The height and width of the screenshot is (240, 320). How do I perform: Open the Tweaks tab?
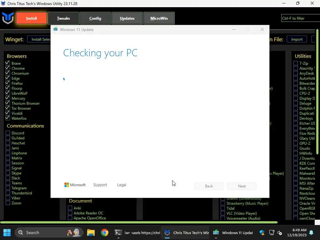pyautogui.click(x=63, y=18)
